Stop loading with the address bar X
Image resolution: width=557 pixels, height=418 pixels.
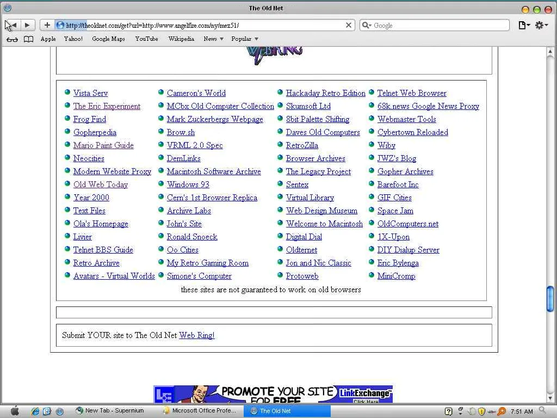[349, 25]
